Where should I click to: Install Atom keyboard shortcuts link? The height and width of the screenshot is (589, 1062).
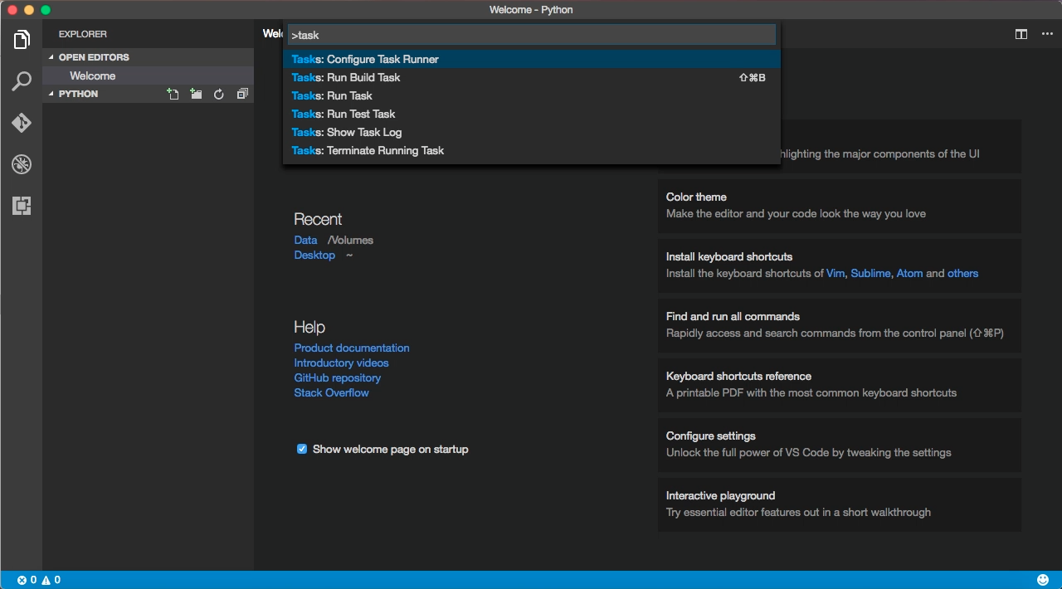pos(909,273)
